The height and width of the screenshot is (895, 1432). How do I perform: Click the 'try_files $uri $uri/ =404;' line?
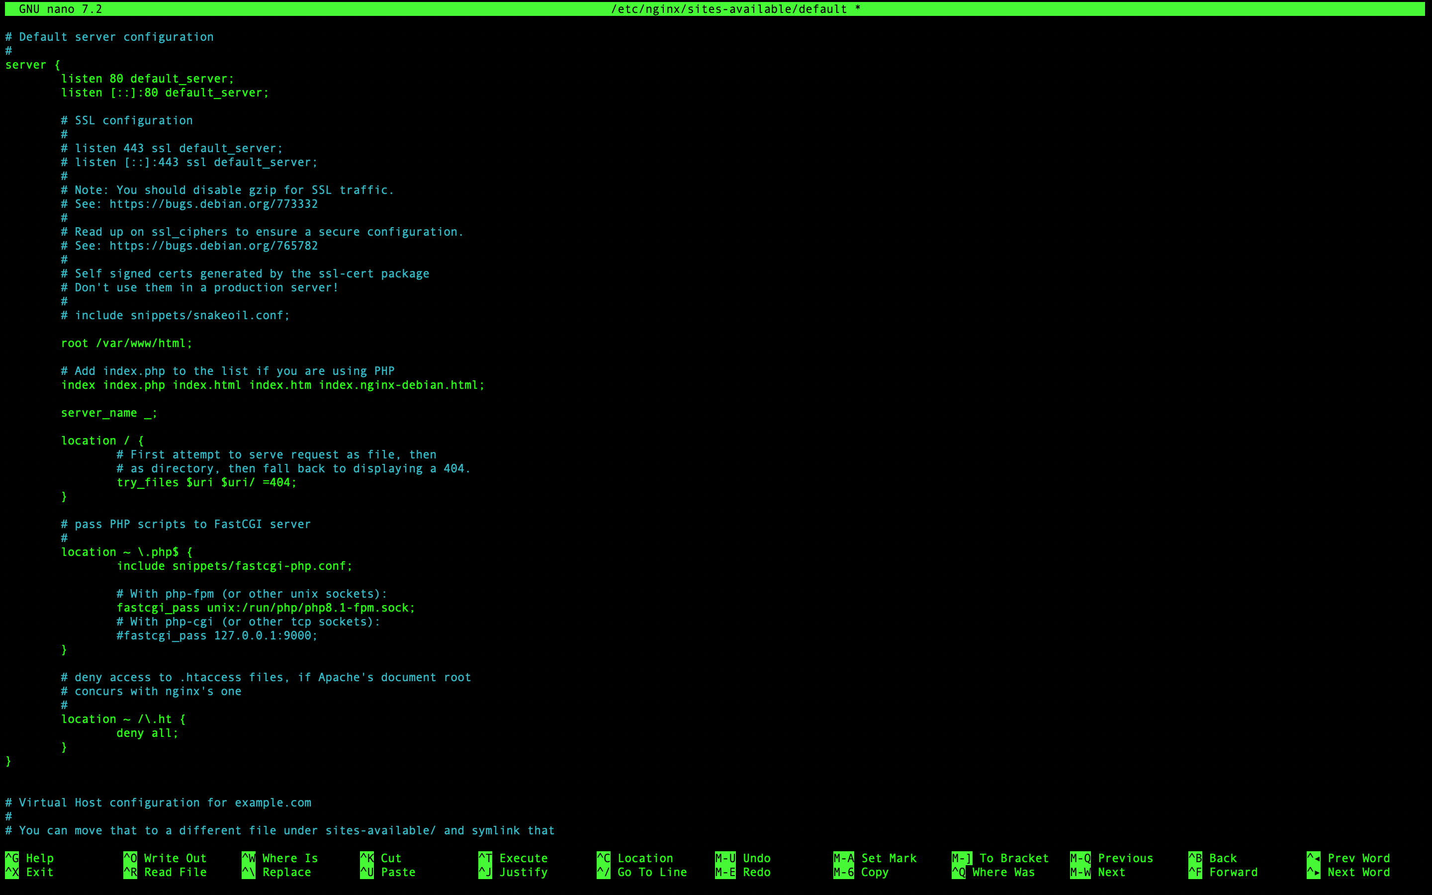(x=206, y=482)
